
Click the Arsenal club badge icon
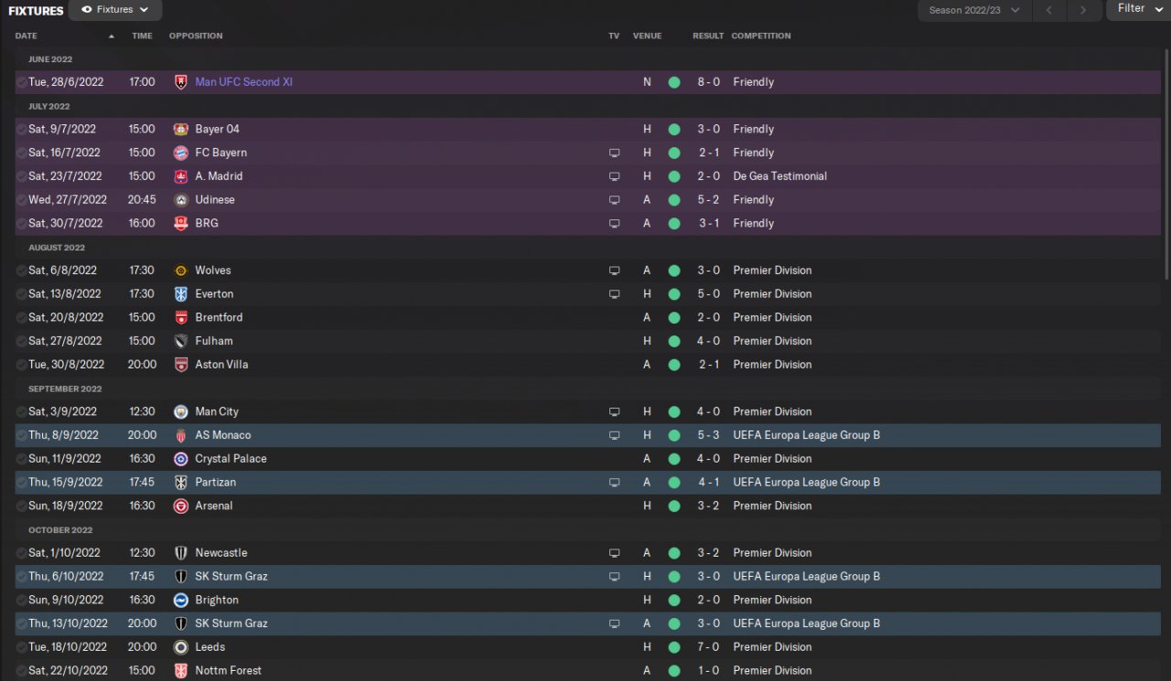coord(180,505)
